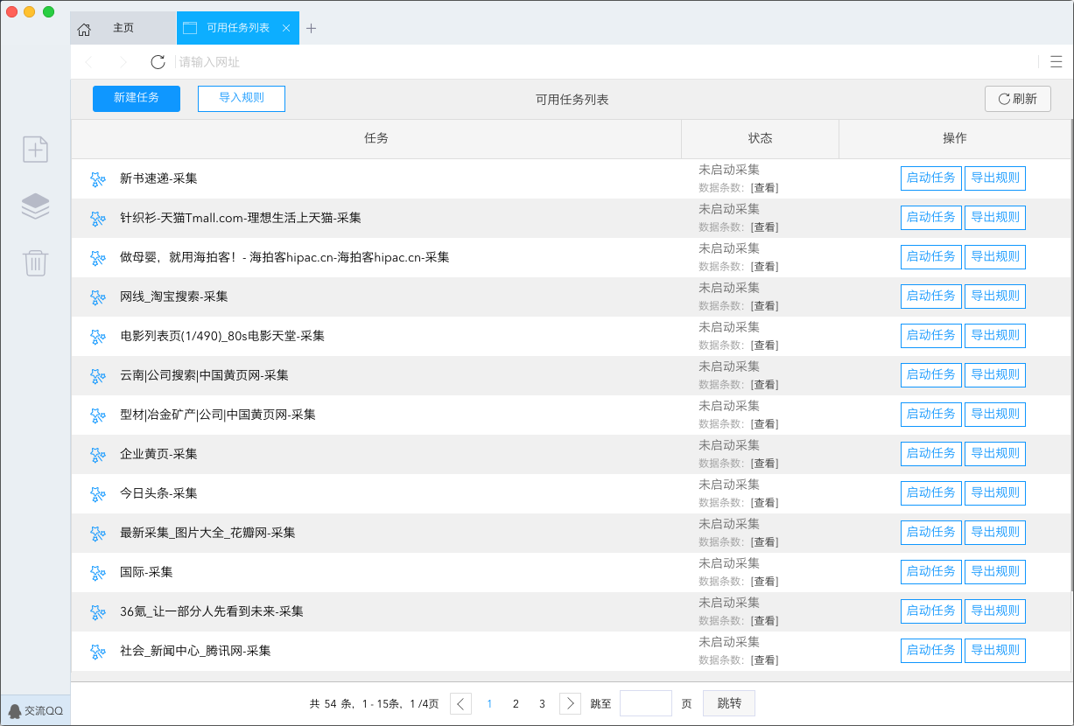Open the stacked layers icon in sidebar
Image resolution: width=1074 pixels, height=726 pixels.
35,206
